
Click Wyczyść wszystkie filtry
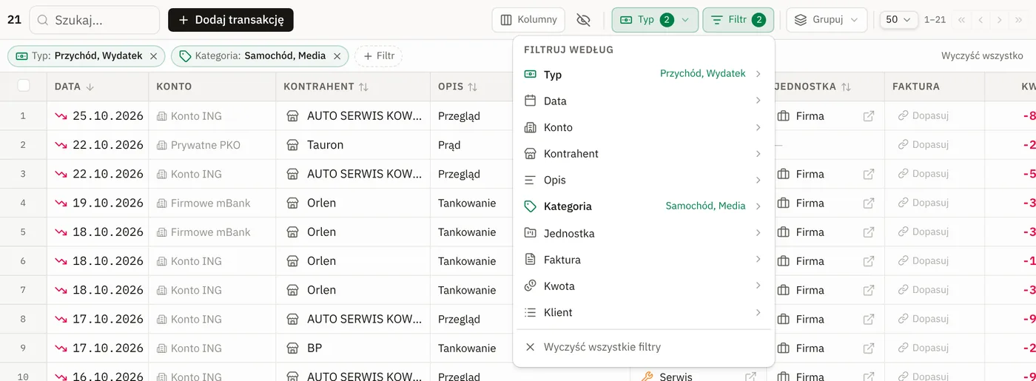[643, 347]
